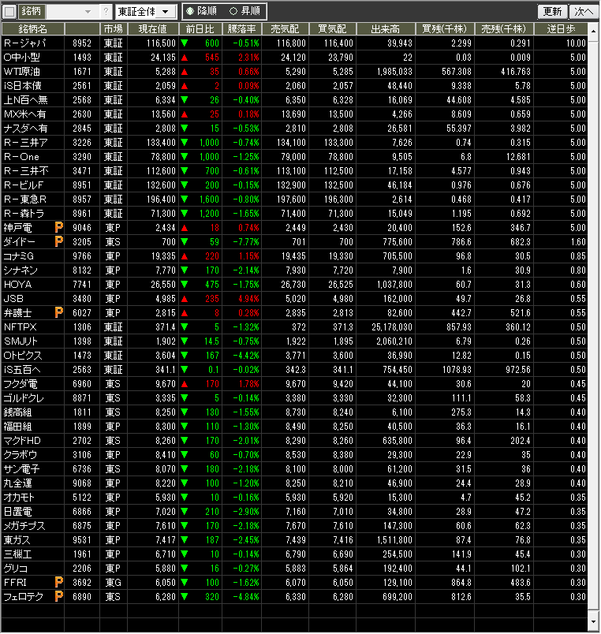Select the 降順 descending radio button
This screenshot has height=634, width=601.
189,12
